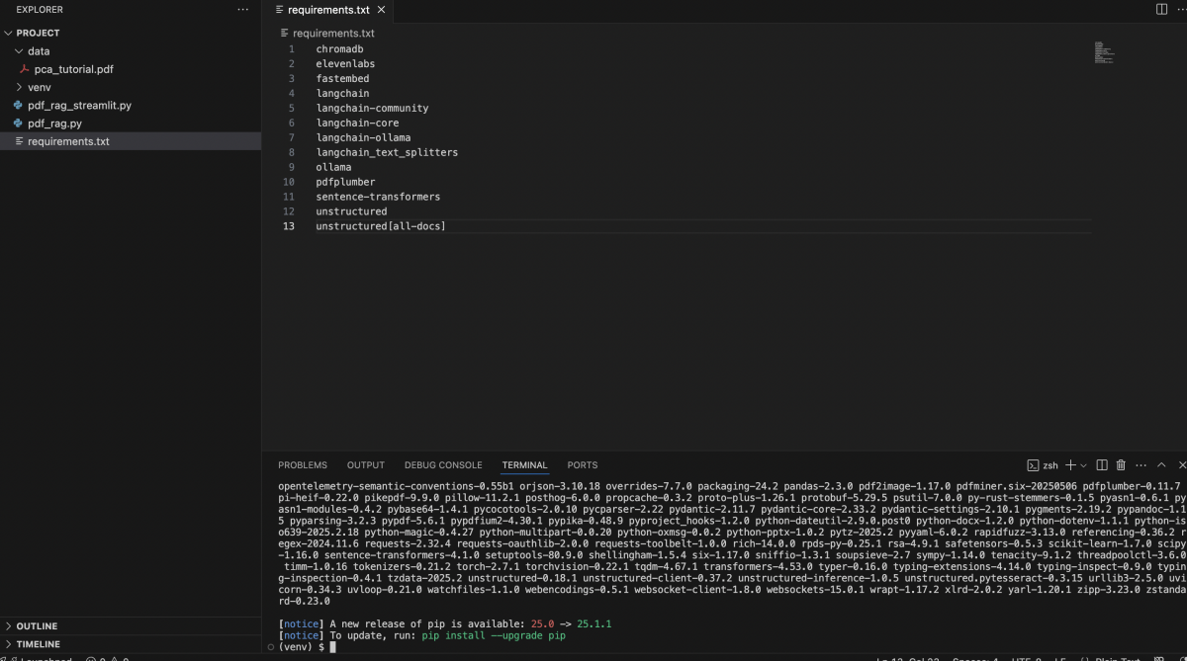Expand the OUTLINE section
This screenshot has height=661, width=1187.
click(x=9, y=626)
